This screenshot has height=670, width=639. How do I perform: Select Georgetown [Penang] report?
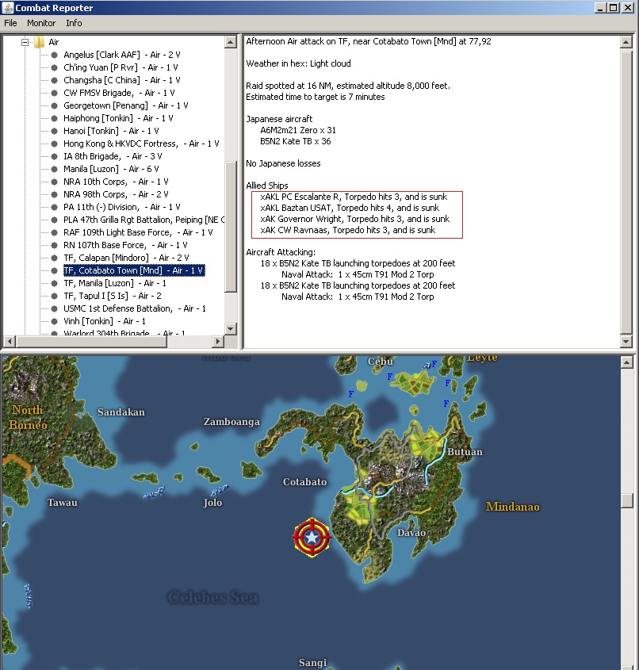(126, 105)
